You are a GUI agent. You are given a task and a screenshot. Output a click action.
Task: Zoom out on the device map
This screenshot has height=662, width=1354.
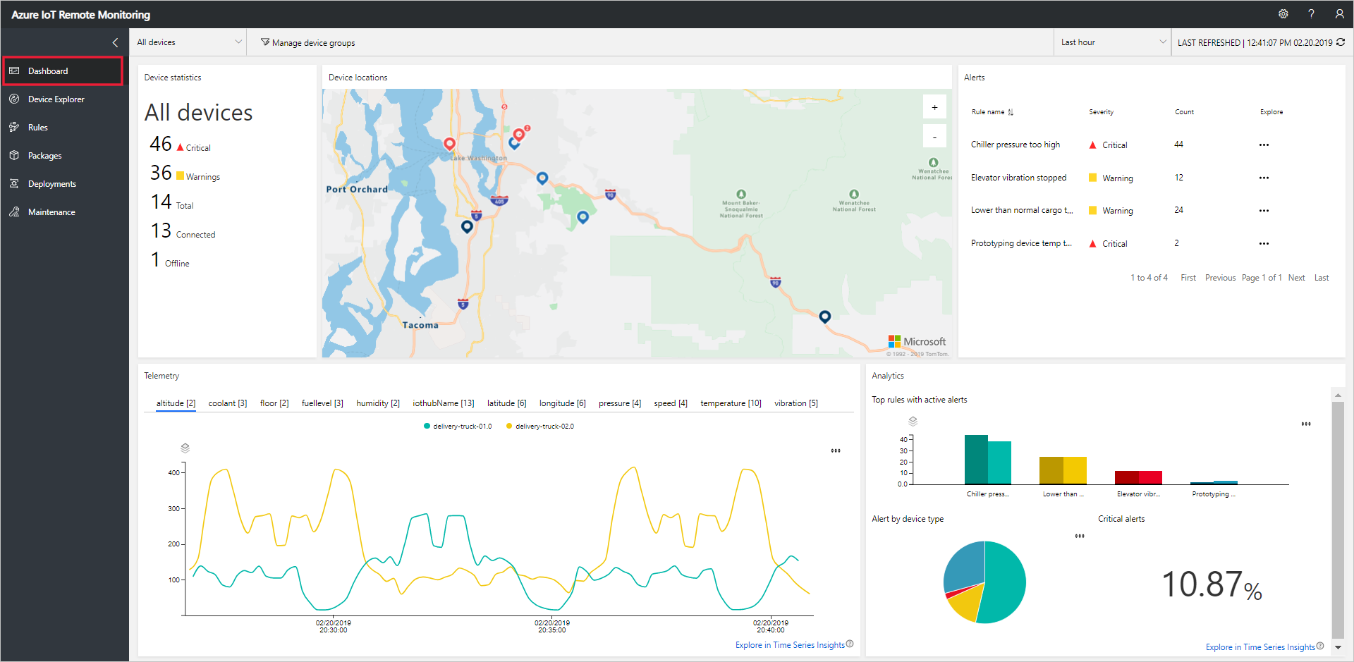coord(934,137)
